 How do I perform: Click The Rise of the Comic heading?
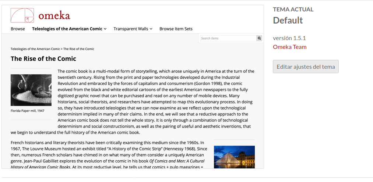coord(43,58)
